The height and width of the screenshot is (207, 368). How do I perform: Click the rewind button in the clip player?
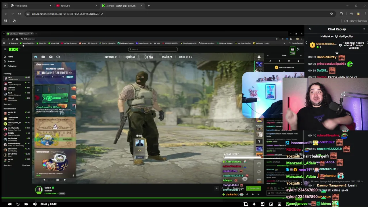coord(9,204)
